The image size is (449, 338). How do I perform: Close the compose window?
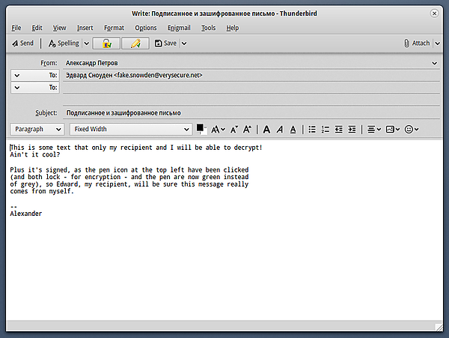434,13
